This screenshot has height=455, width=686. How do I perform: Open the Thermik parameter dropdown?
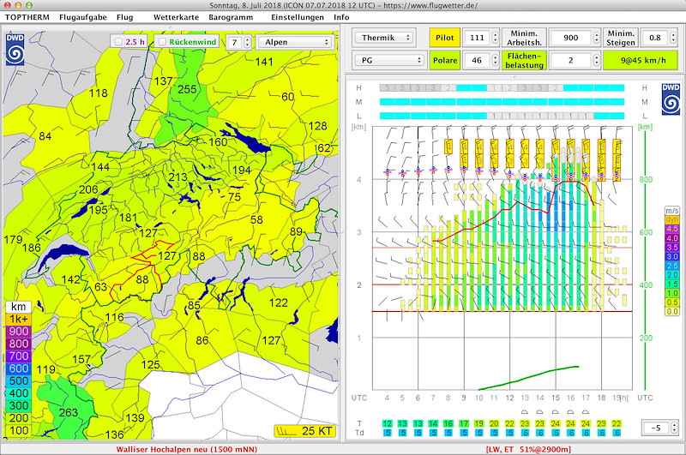tap(383, 38)
